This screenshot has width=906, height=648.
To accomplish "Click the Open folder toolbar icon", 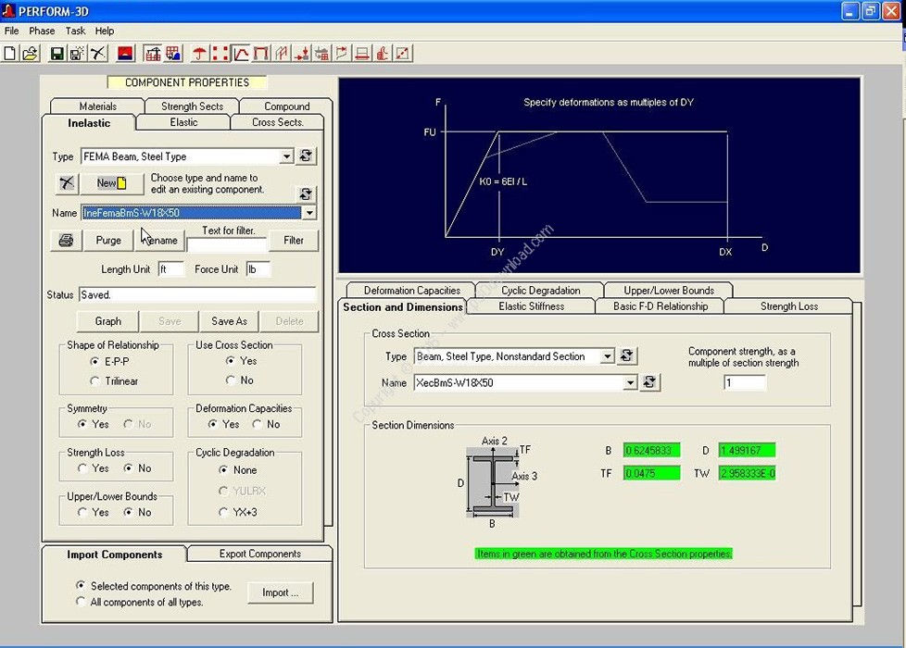I will coord(30,54).
